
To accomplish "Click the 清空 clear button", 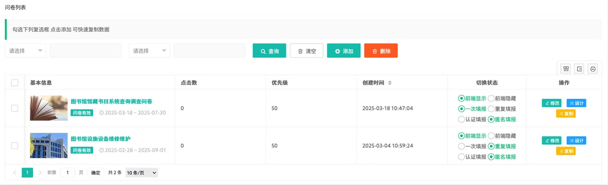I will tap(307, 51).
